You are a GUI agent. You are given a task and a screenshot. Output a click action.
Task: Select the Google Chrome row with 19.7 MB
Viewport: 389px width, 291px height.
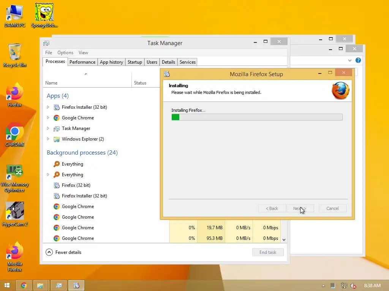[x=162, y=228]
